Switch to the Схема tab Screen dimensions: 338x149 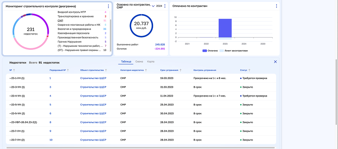(139, 62)
